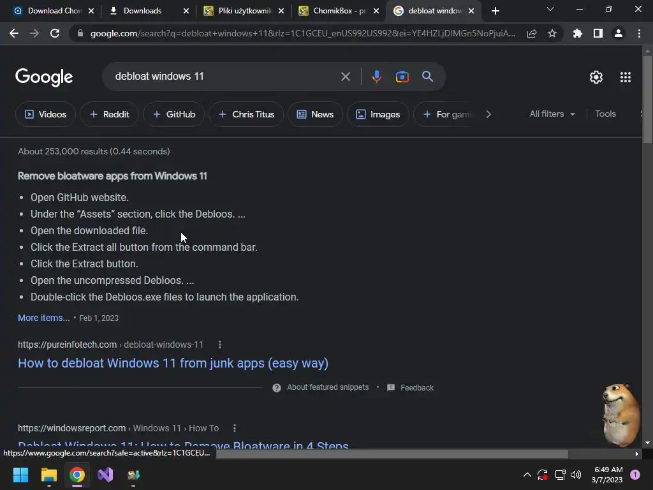Filter results by Images
The image size is (653, 490).
(378, 114)
